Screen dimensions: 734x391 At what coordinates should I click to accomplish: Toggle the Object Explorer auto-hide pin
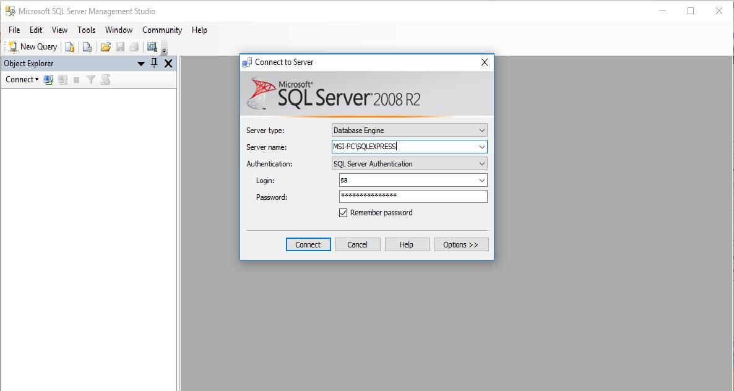[154, 63]
